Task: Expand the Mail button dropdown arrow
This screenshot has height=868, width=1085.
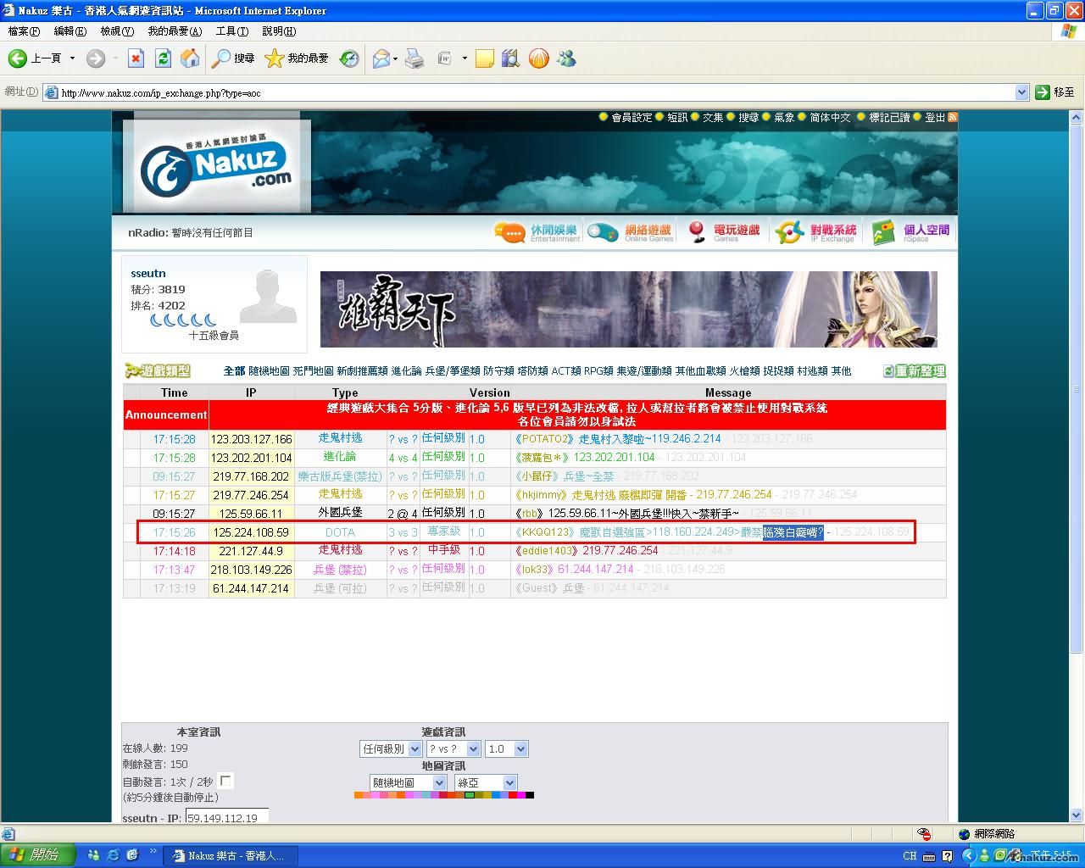Action: coord(395,58)
